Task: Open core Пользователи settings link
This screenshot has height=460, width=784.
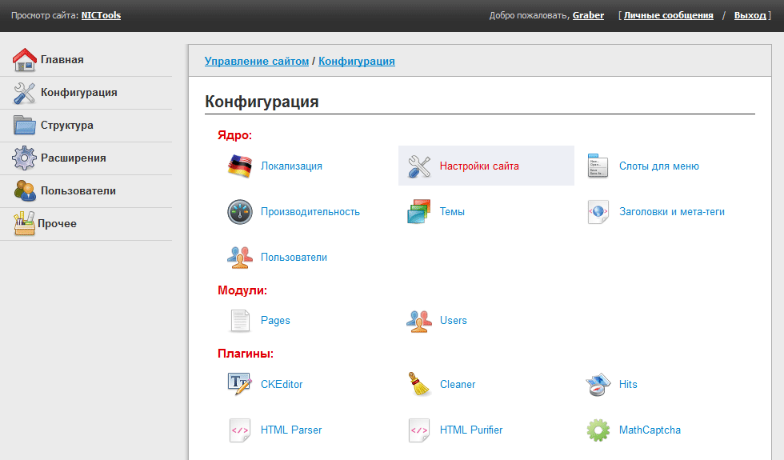Action: (x=294, y=257)
